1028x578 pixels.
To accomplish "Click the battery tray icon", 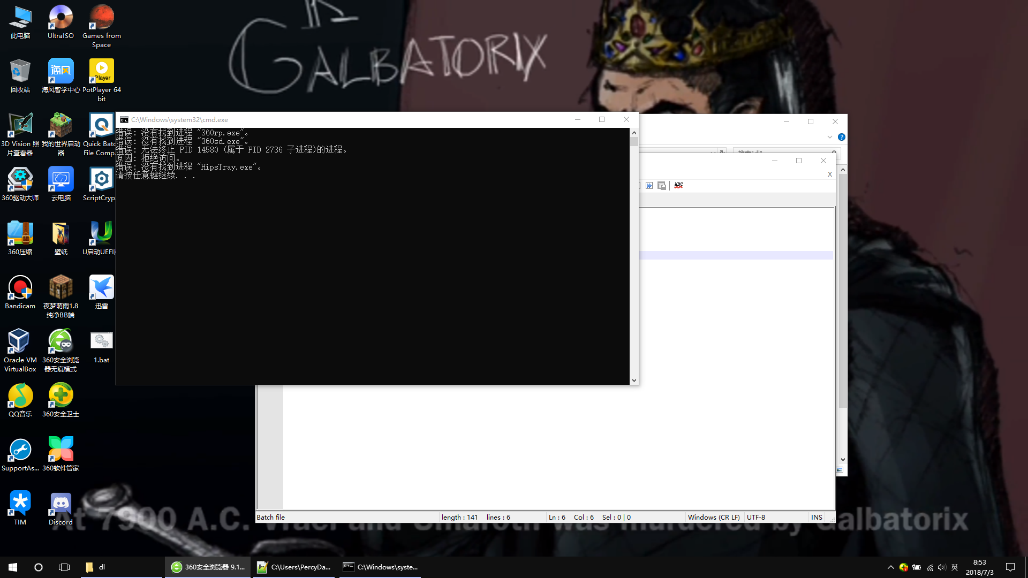I will point(917,567).
